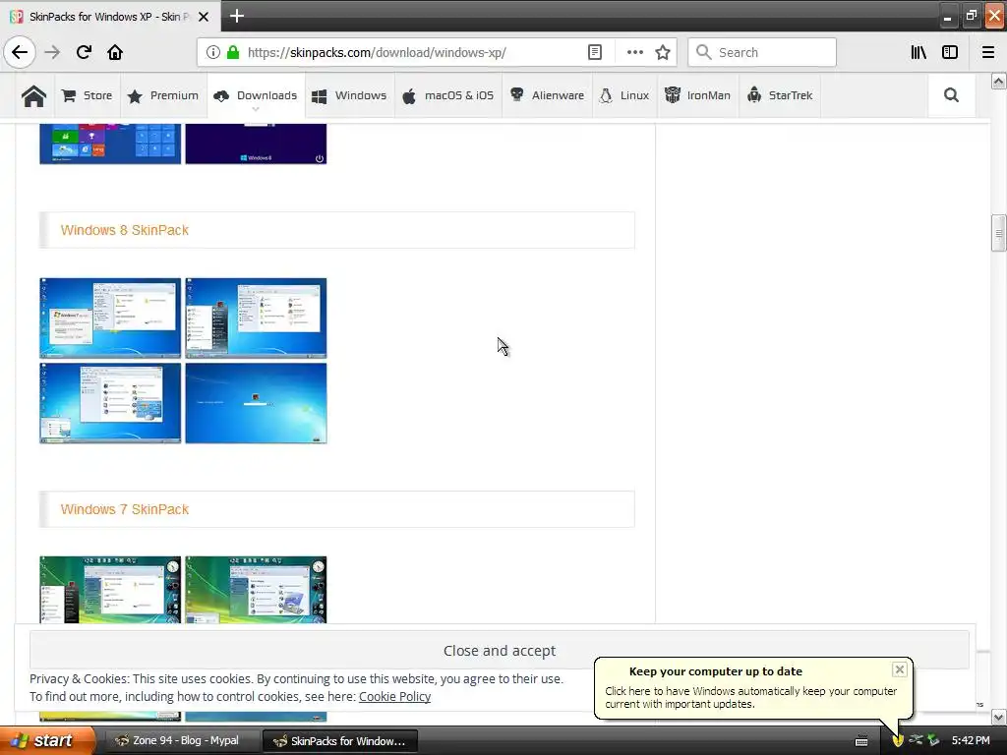The height and width of the screenshot is (755, 1007).
Task: Go back to the previous page
Action: (x=20, y=52)
